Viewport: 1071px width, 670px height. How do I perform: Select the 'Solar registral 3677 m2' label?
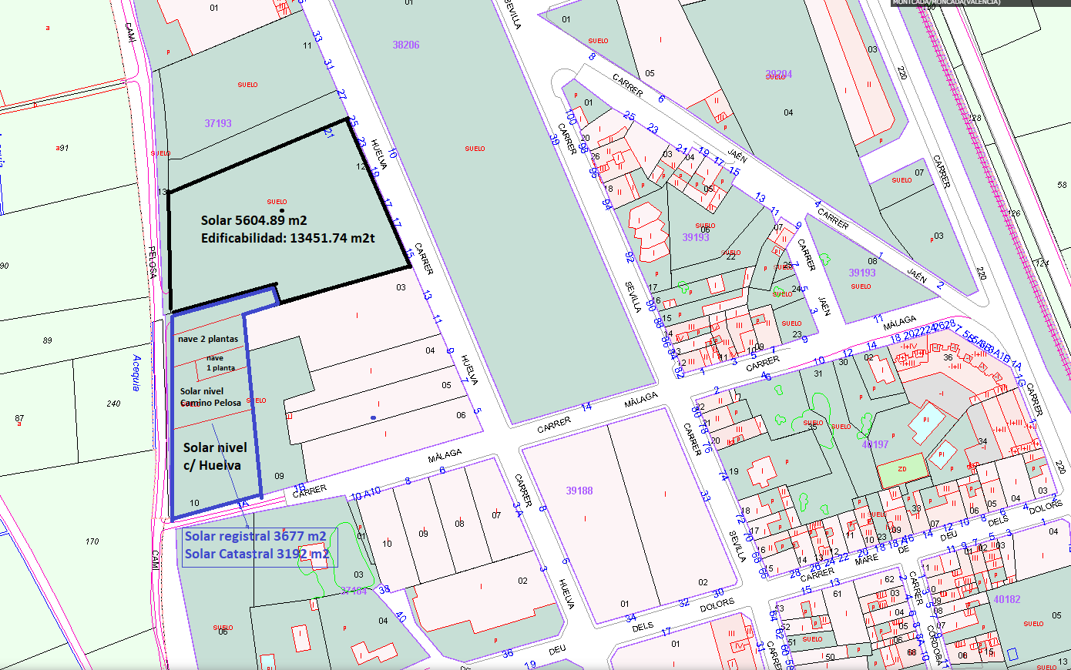[x=255, y=537]
